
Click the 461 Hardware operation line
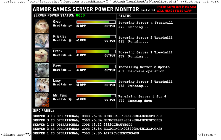(x=141, y=71)
